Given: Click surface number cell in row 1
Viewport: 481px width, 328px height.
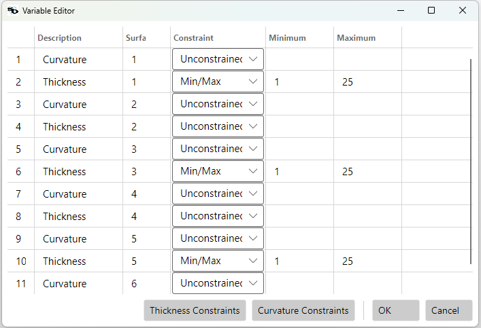Looking at the screenshot, I should tap(147, 59).
